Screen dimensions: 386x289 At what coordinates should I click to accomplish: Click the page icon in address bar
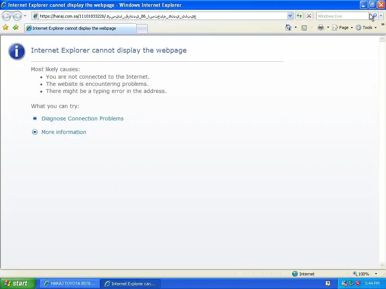pos(36,16)
